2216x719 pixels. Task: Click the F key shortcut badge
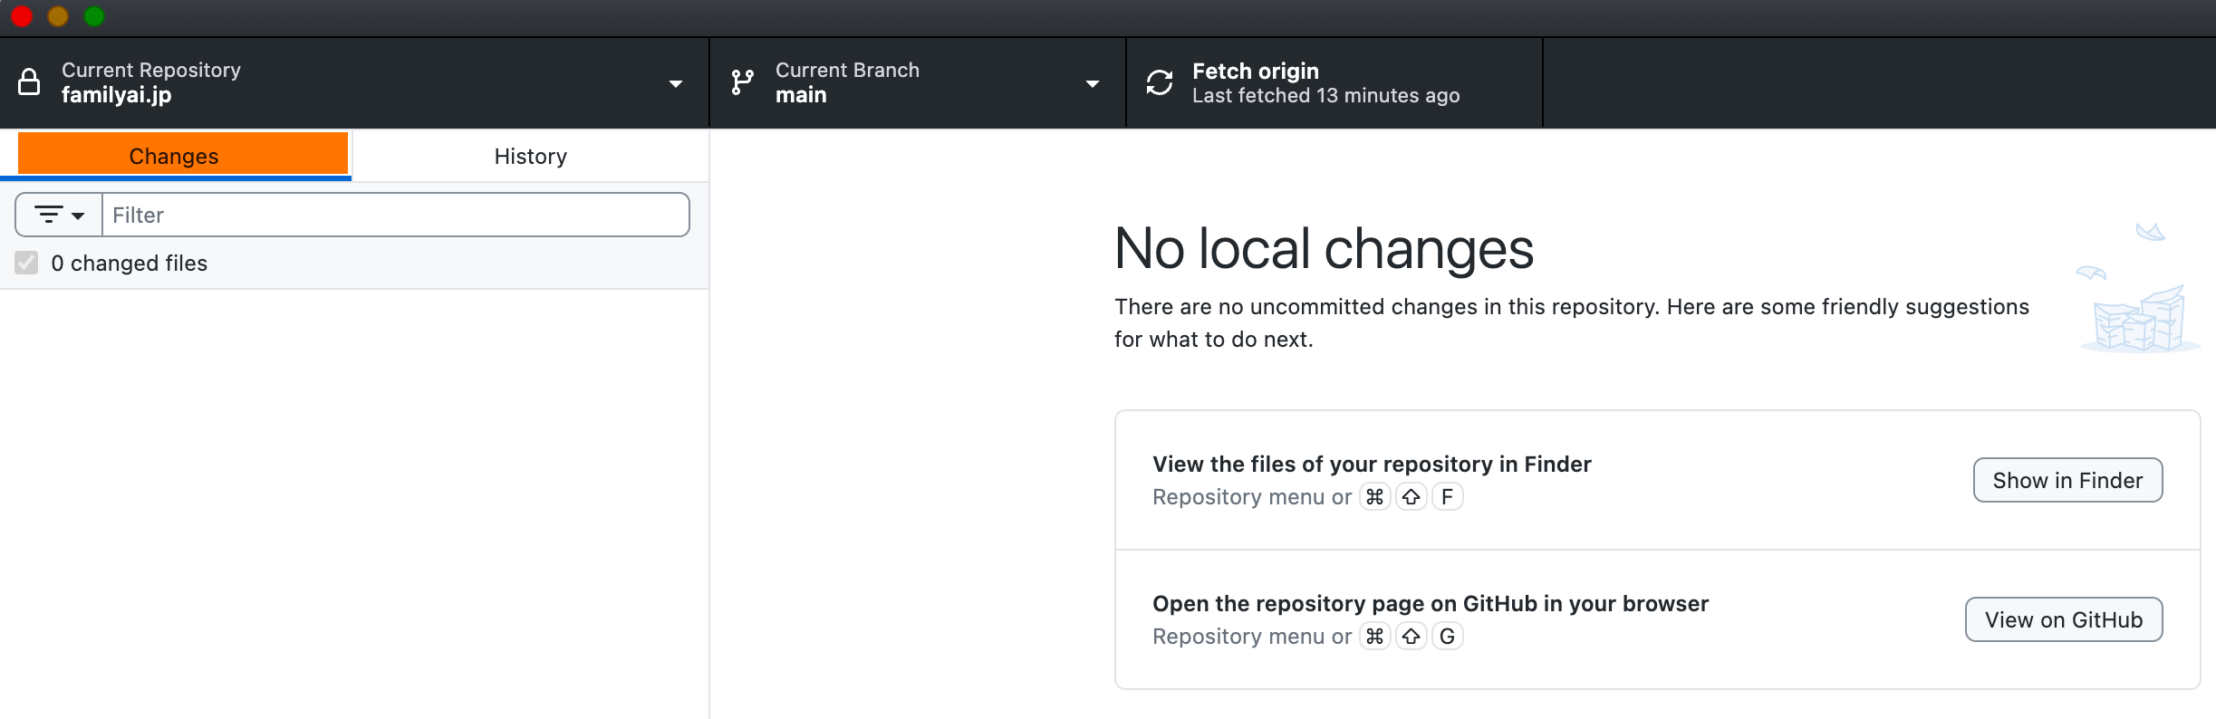1447,496
